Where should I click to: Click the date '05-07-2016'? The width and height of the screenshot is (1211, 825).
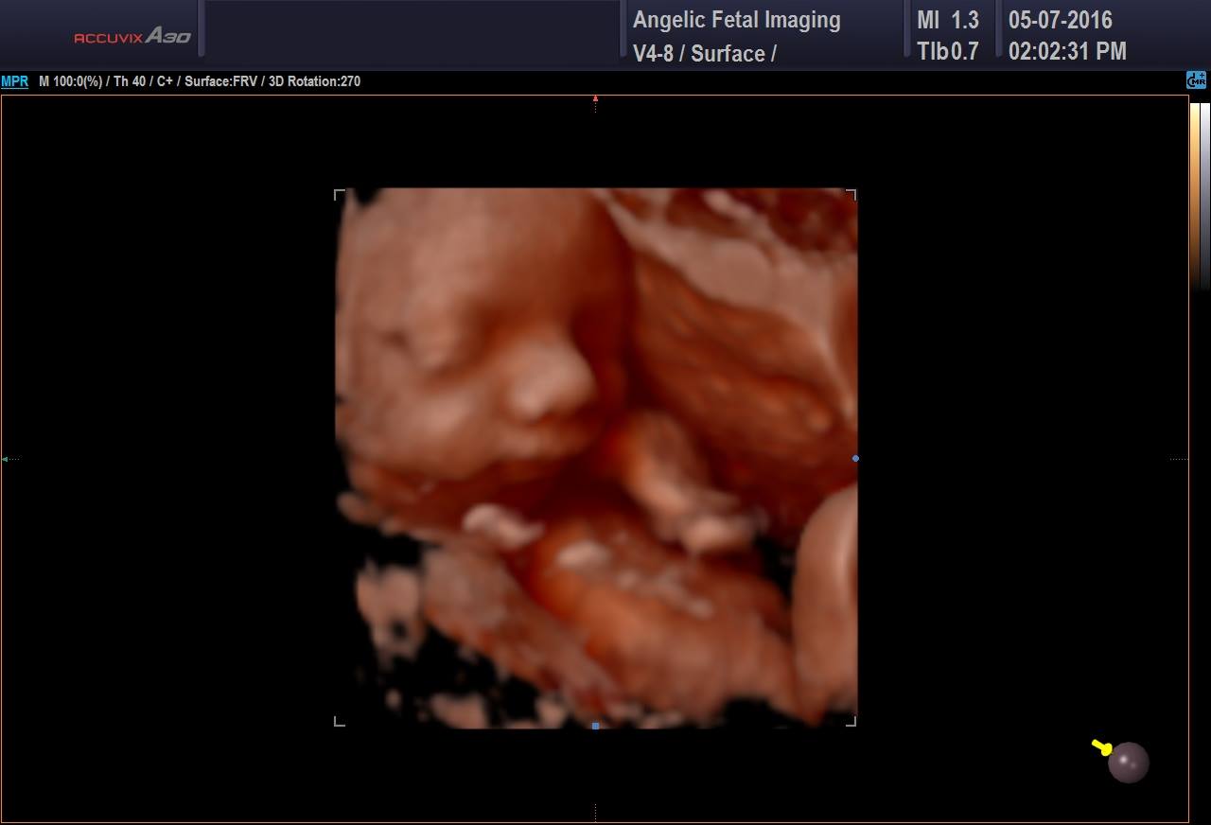click(x=1061, y=20)
